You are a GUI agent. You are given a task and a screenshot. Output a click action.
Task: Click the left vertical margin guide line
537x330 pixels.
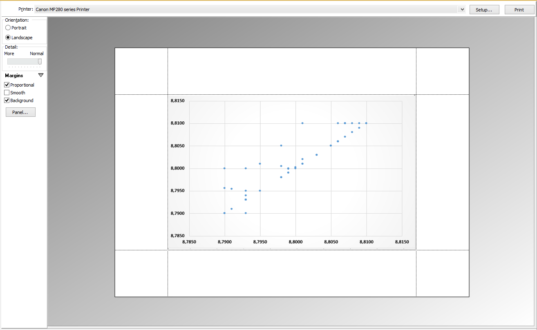[168, 172]
